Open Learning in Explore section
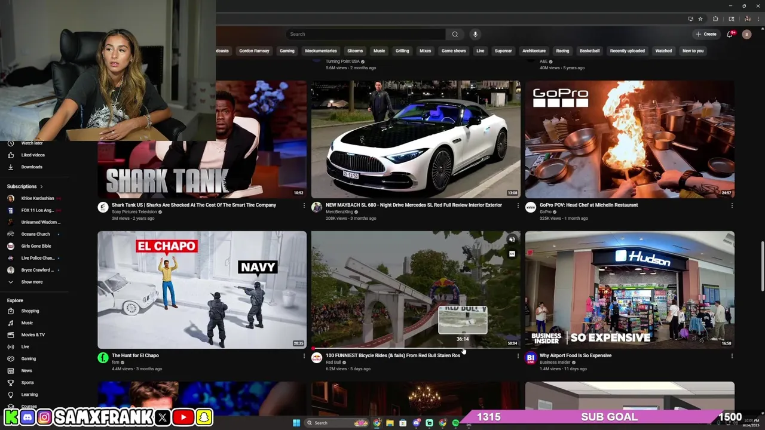 [29, 395]
